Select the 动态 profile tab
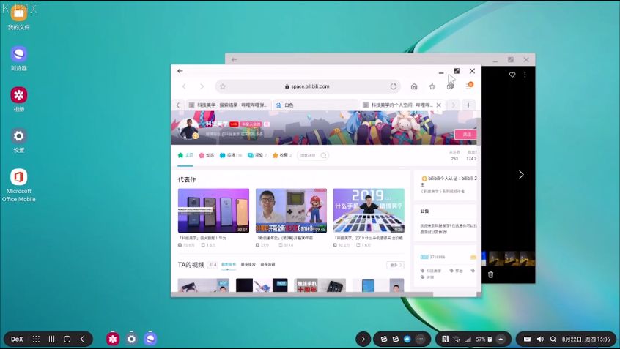Screen dimensions: 620x349 click(207, 155)
